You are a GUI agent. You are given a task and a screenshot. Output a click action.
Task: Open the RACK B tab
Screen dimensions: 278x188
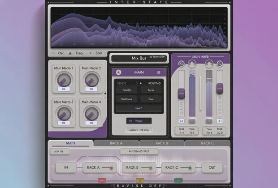(162, 143)
